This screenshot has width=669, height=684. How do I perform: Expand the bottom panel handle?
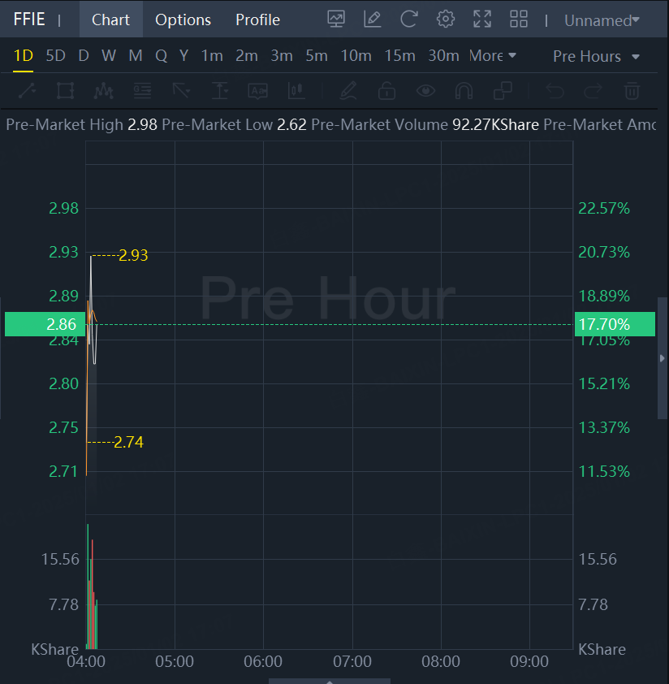[x=330, y=682]
